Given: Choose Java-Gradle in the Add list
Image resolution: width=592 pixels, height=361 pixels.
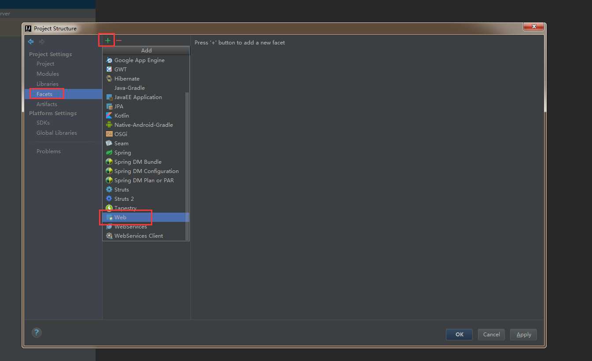Looking at the screenshot, I should tap(143, 88).
